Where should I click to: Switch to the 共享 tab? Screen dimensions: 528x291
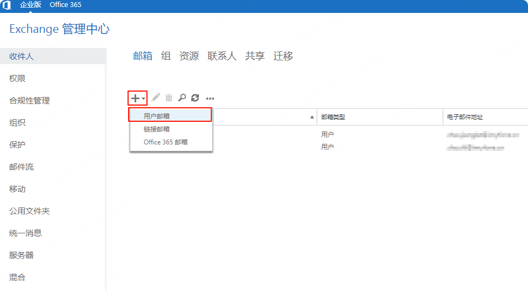(x=255, y=56)
